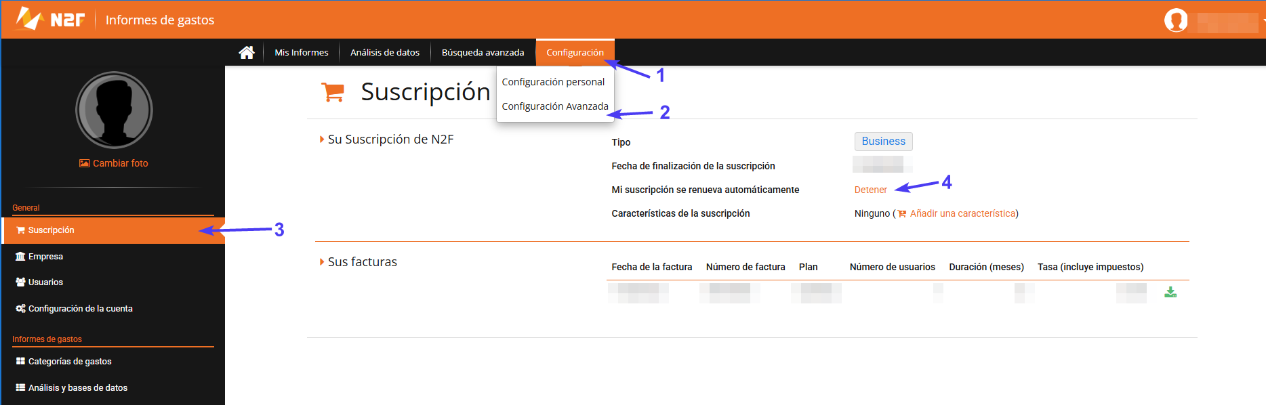The height and width of the screenshot is (405, 1266).
Task: Click Tasa (incluye impuestos) column header
Action: pyautogui.click(x=1090, y=267)
